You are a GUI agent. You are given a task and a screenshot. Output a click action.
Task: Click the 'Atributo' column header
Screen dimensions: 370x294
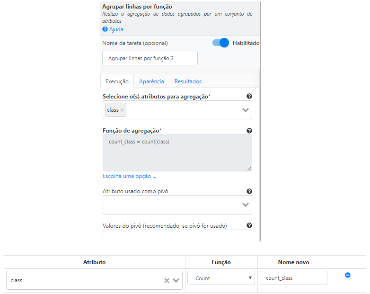coord(94,262)
